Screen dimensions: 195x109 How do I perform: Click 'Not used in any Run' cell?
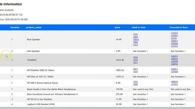[x=182, y=89]
